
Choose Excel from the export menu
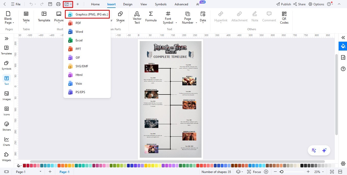point(87,40)
